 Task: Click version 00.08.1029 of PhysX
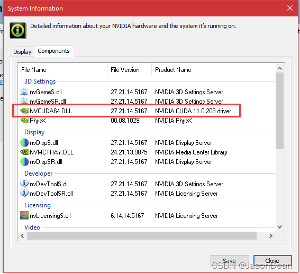click(x=125, y=121)
